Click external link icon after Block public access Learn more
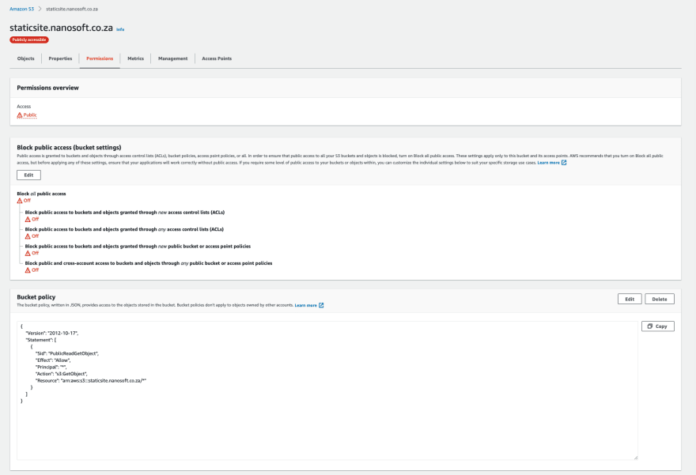The image size is (696, 475). (564, 163)
